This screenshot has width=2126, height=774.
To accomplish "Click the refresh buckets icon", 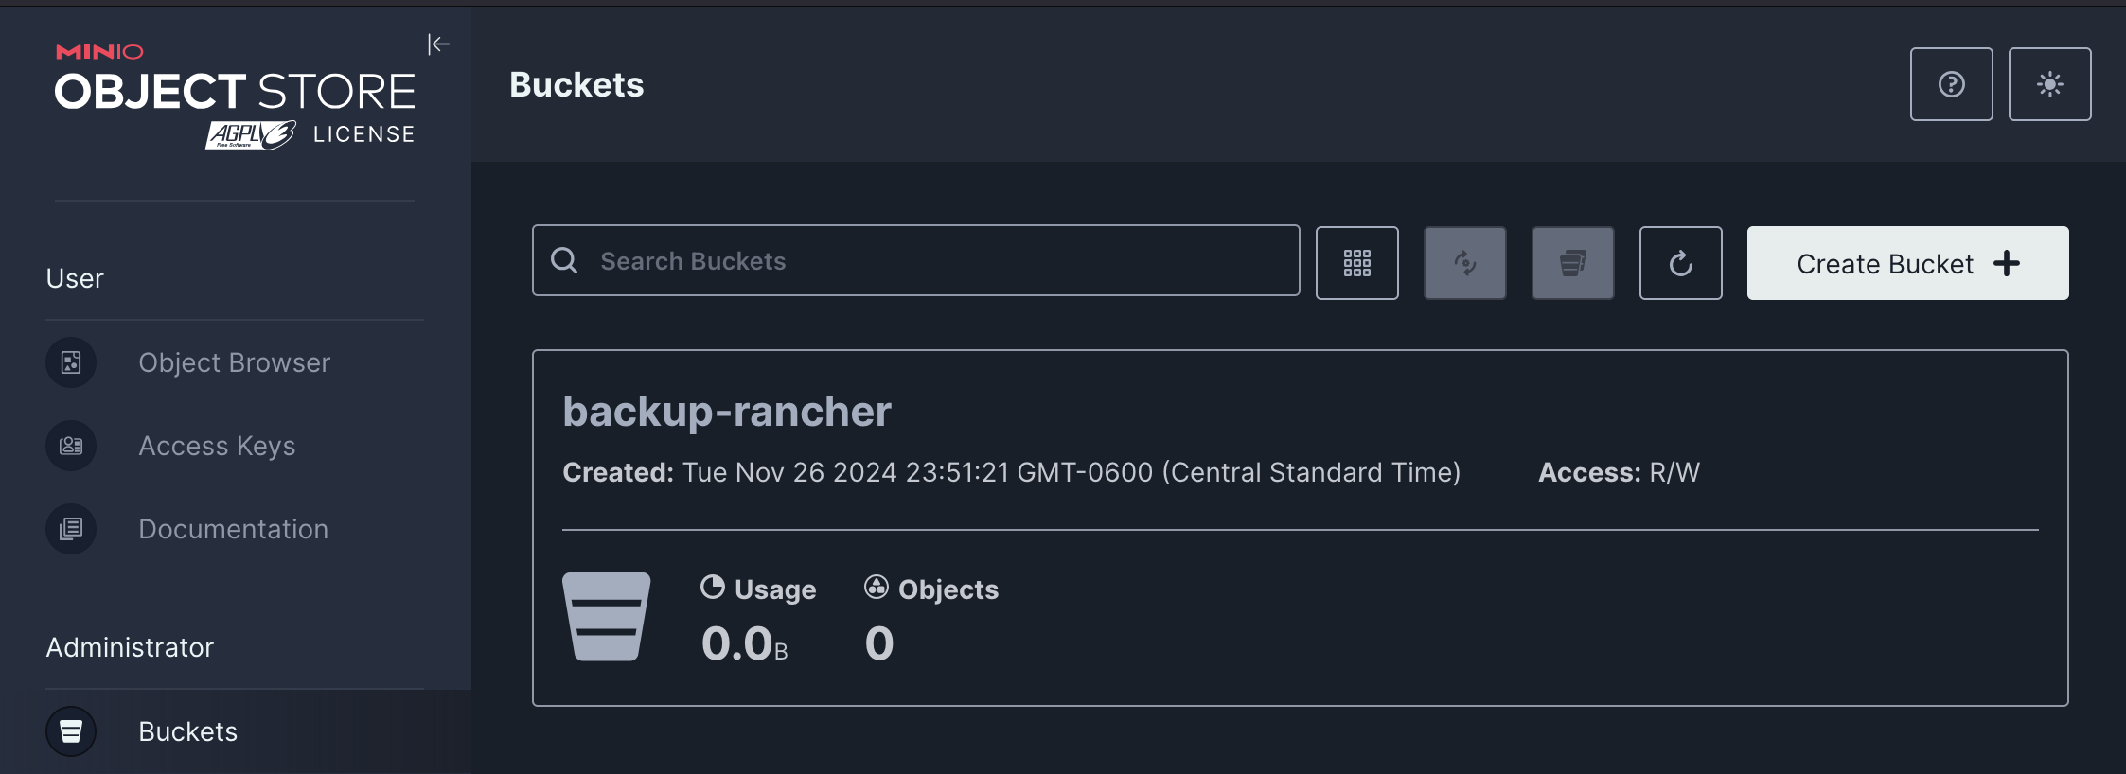I will pos(1680,263).
